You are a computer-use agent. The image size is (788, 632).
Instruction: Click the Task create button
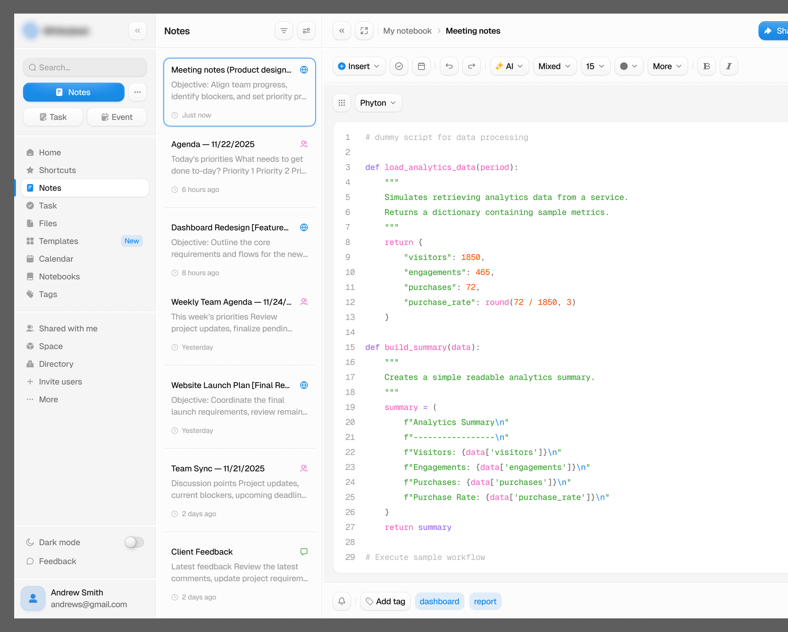[53, 117]
